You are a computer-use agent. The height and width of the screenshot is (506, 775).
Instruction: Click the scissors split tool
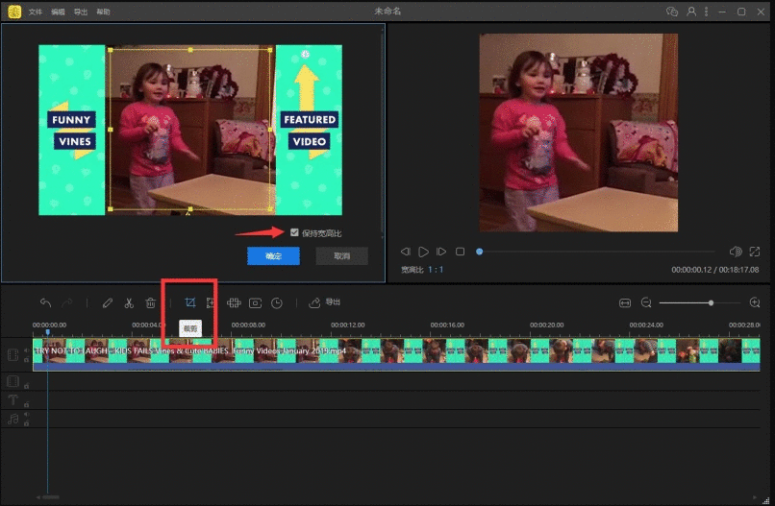tap(129, 302)
